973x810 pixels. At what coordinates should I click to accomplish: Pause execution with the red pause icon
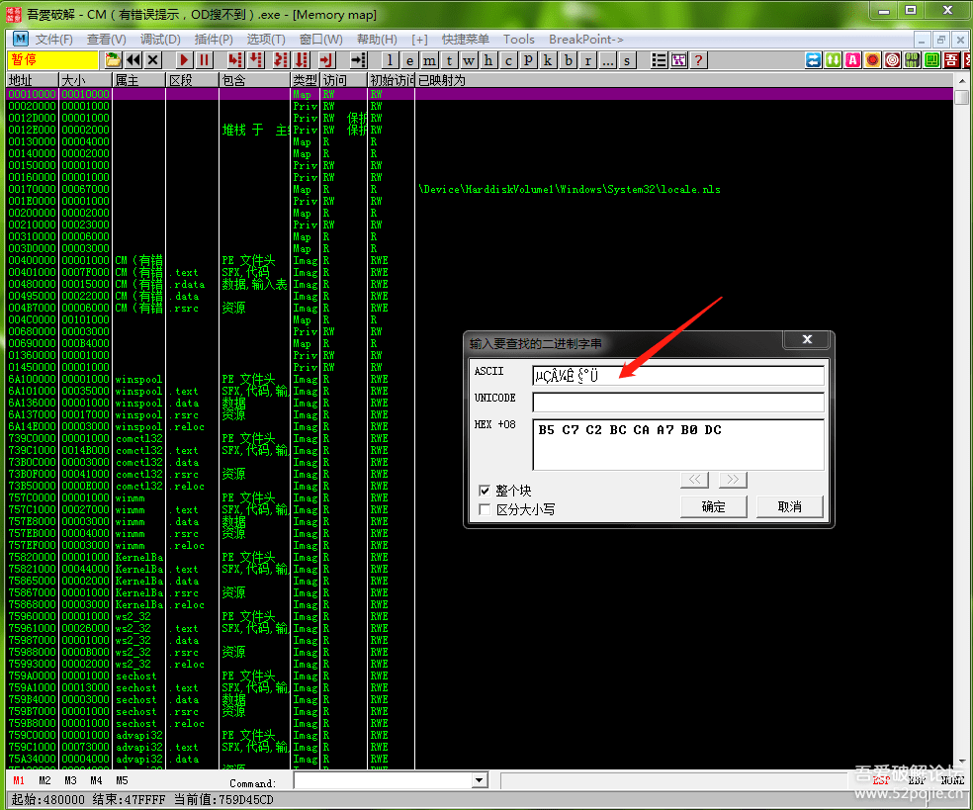point(204,60)
